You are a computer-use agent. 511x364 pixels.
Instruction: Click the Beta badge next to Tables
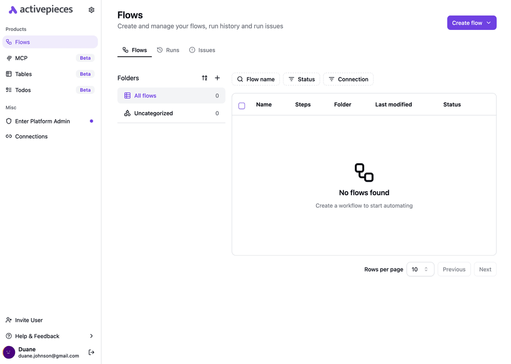(85, 74)
